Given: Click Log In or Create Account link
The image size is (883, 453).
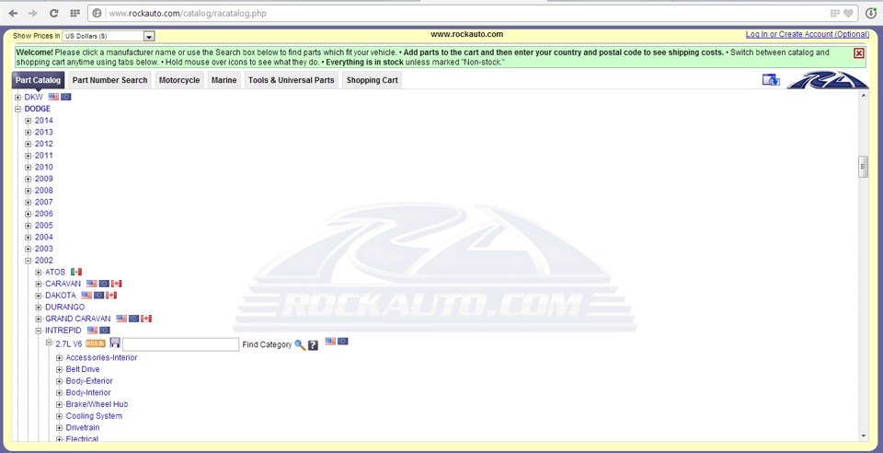Looking at the screenshot, I should click(808, 34).
